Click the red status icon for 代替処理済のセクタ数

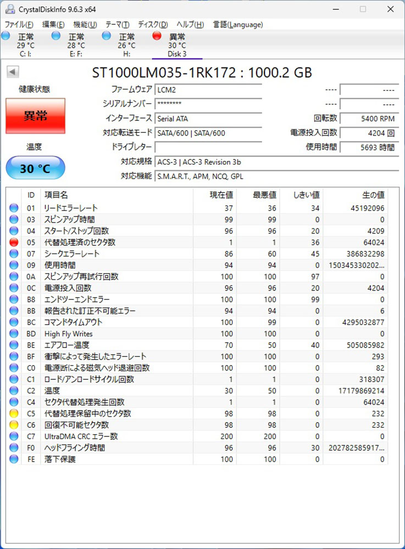coord(14,242)
